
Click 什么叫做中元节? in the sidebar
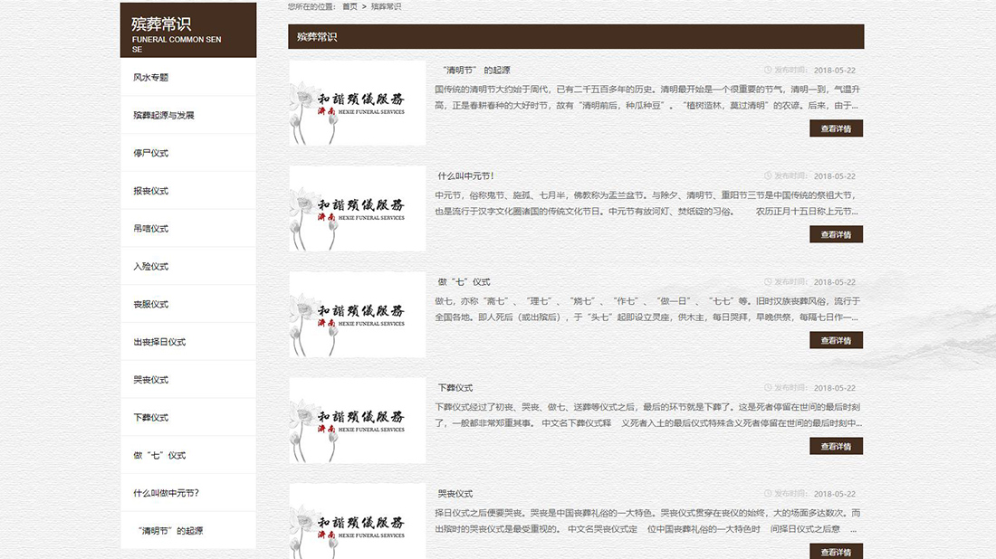165,492
